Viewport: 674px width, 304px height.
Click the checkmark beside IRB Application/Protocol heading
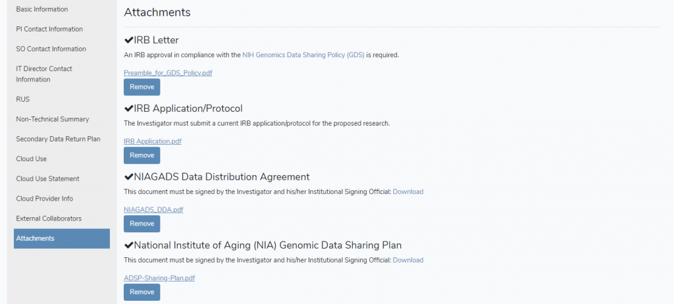point(128,109)
